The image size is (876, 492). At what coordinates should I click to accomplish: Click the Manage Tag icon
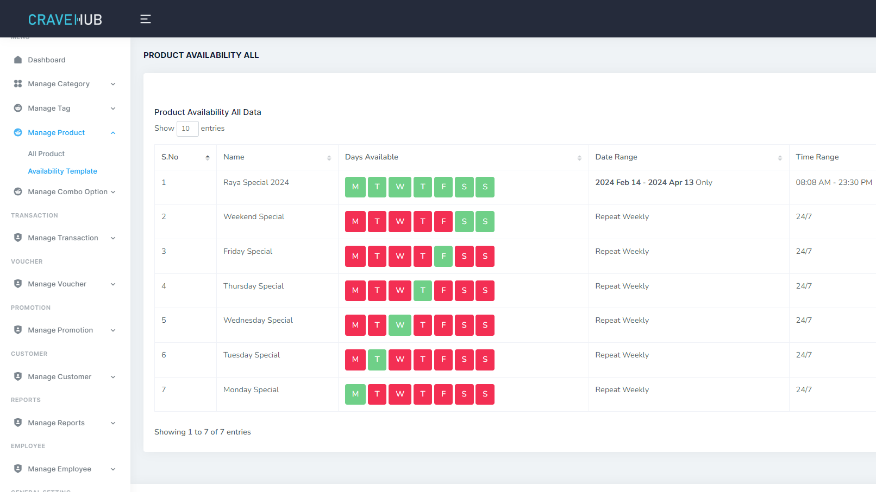[18, 108]
